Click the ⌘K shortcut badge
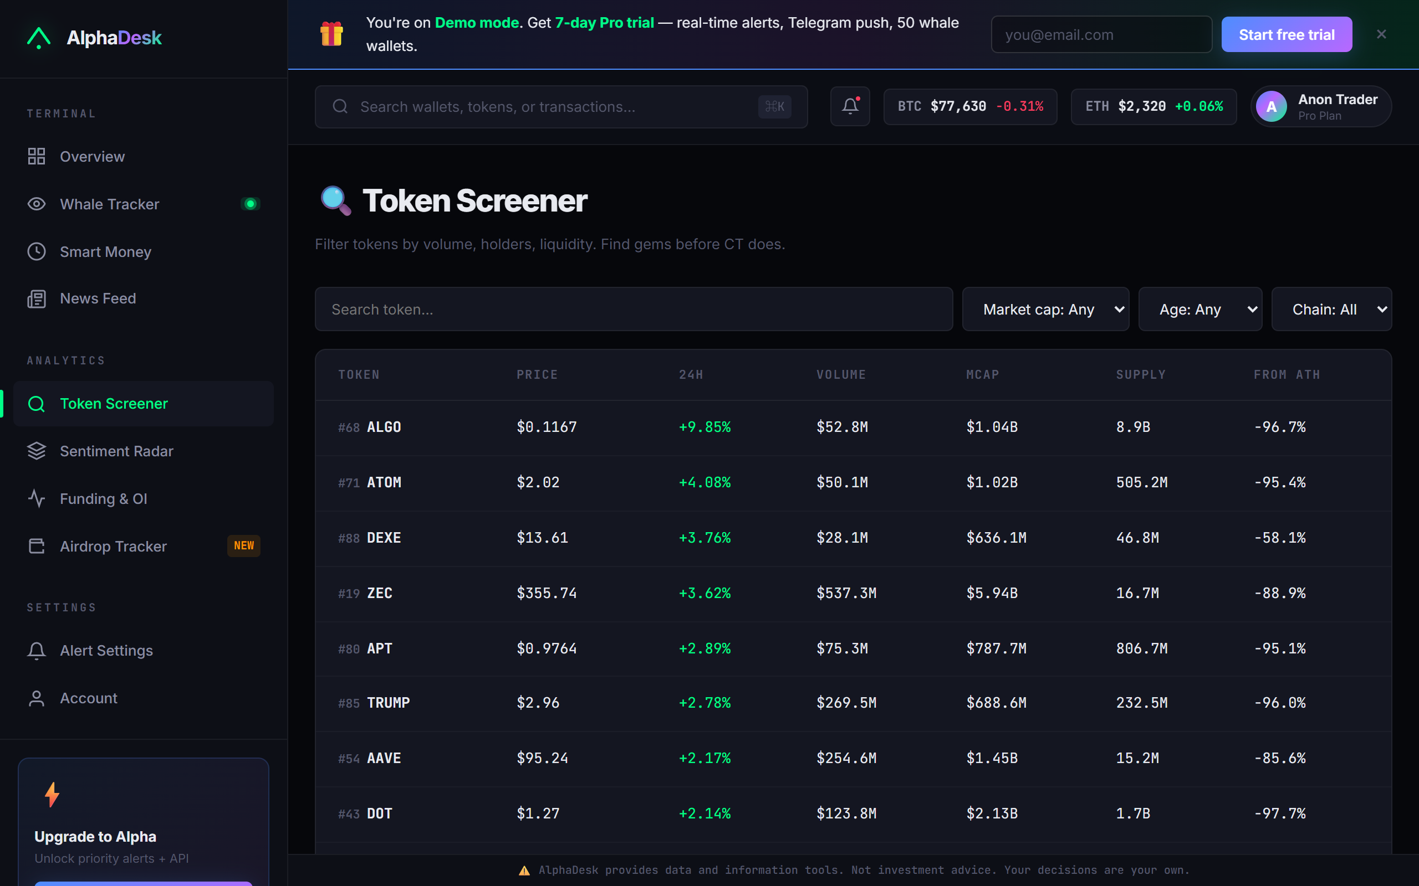This screenshot has height=886, width=1419. pyautogui.click(x=774, y=107)
